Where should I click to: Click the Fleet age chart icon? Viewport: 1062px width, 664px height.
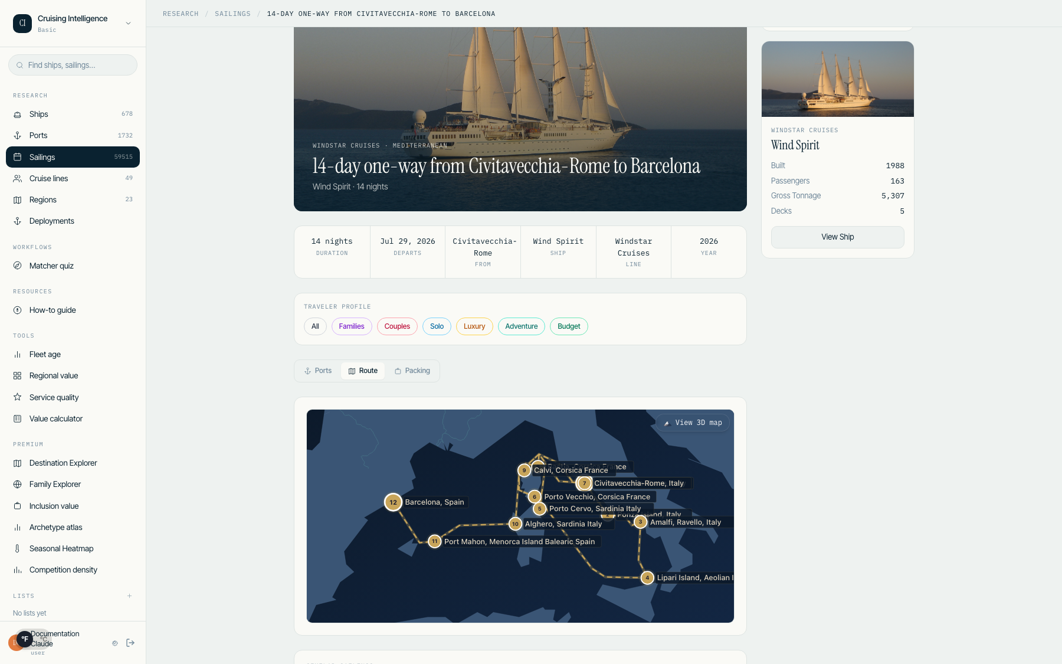coord(18,355)
